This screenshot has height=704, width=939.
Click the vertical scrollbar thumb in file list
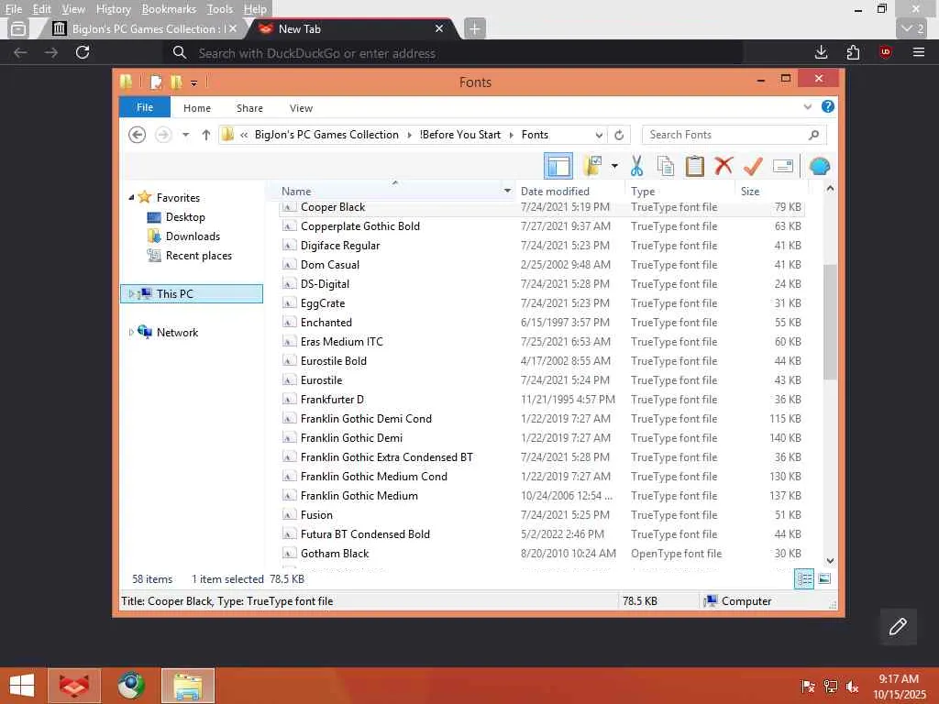[829, 322]
